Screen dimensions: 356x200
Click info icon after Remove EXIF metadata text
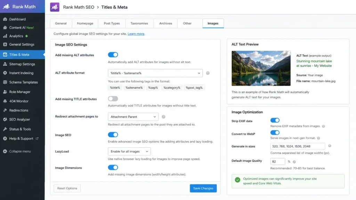pos(324,126)
